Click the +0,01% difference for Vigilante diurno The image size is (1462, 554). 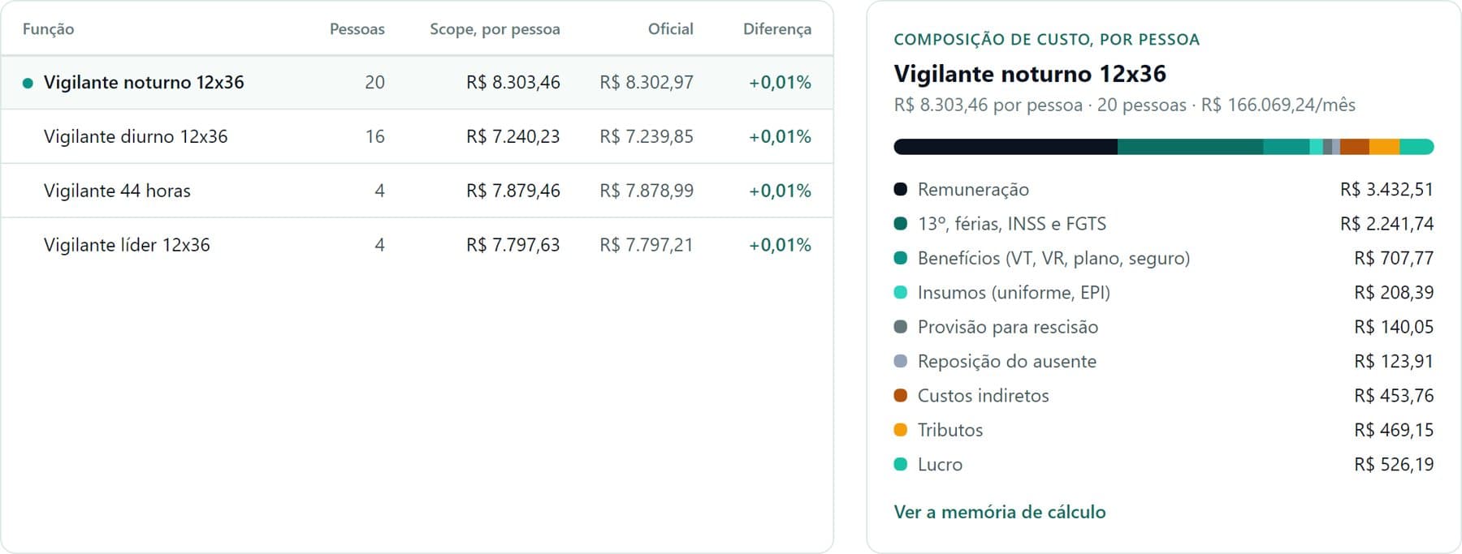[780, 136]
